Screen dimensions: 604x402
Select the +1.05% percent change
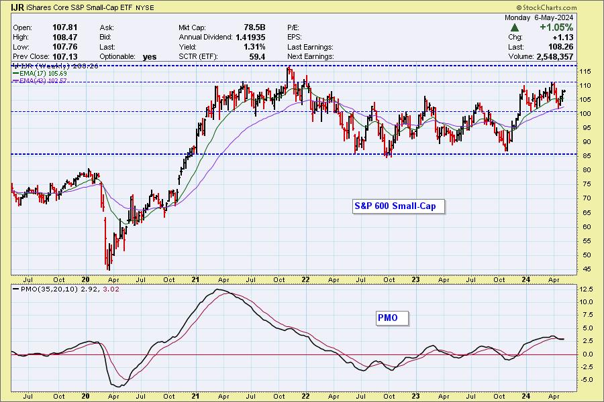556,27
